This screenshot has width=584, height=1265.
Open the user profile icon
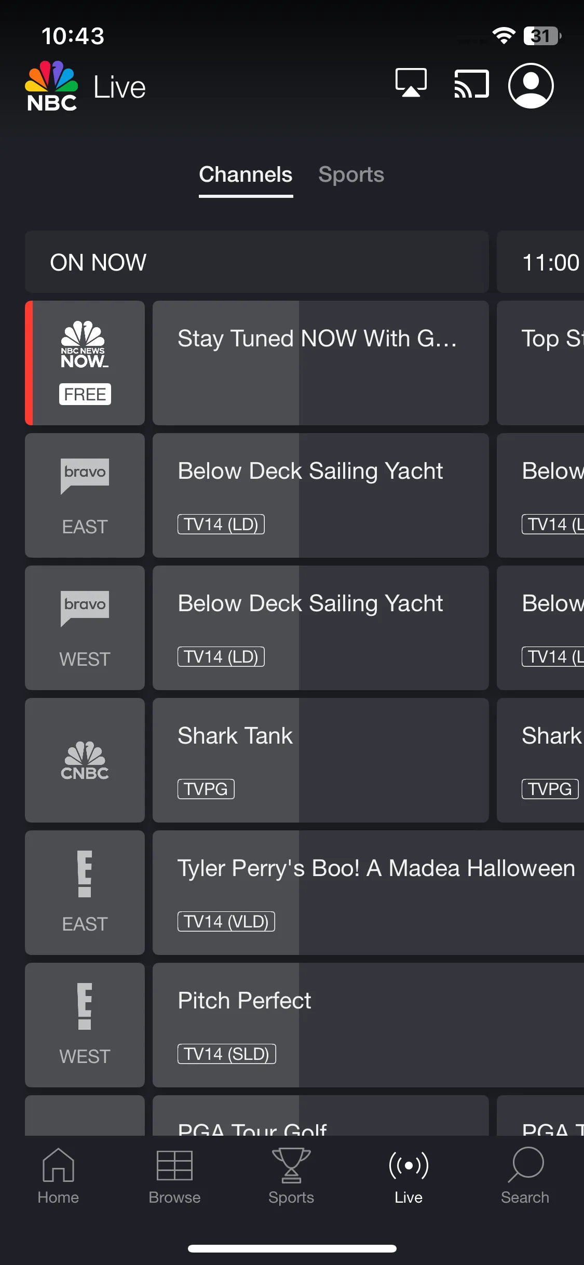tap(531, 86)
